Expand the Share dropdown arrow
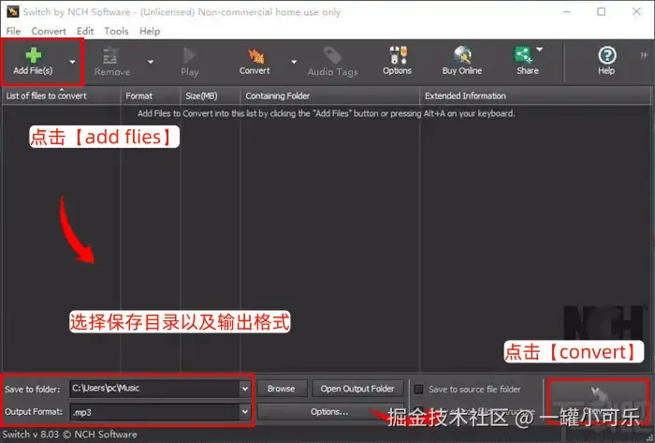 (x=540, y=50)
